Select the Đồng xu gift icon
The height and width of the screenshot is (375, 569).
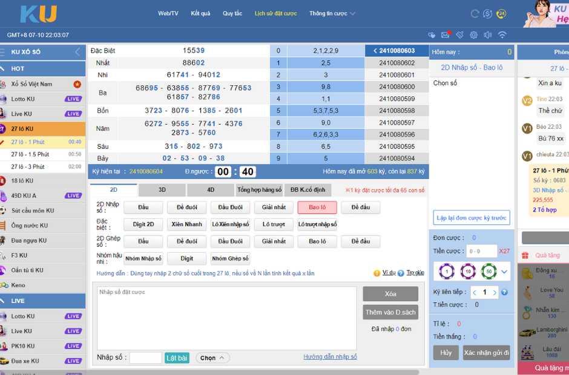point(527,273)
